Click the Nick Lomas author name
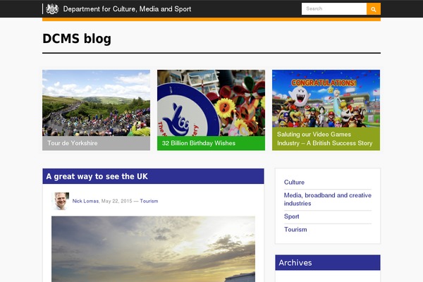 tap(85, 201)
